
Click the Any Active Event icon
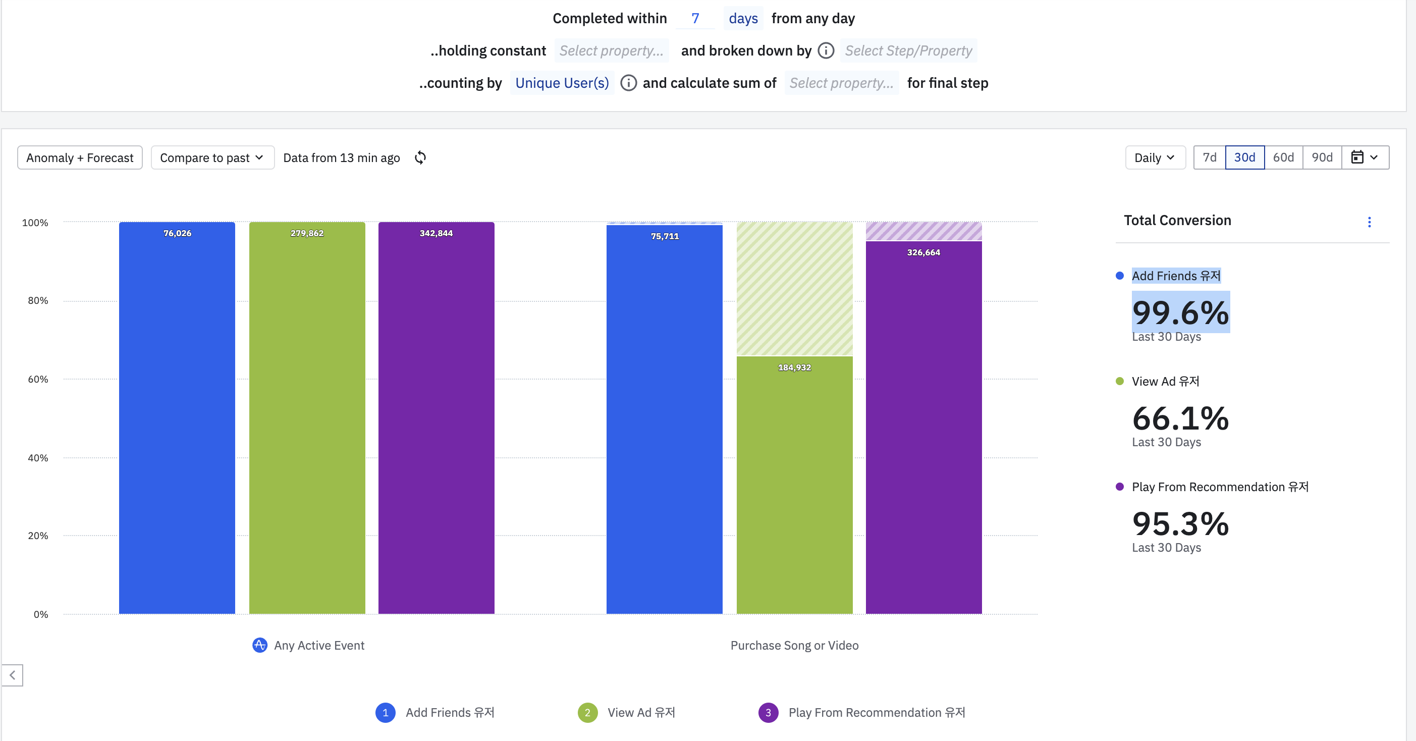click(x=259, y=646)
